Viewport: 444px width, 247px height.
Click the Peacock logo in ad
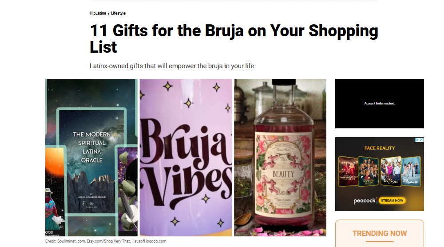tap(365, 201)
